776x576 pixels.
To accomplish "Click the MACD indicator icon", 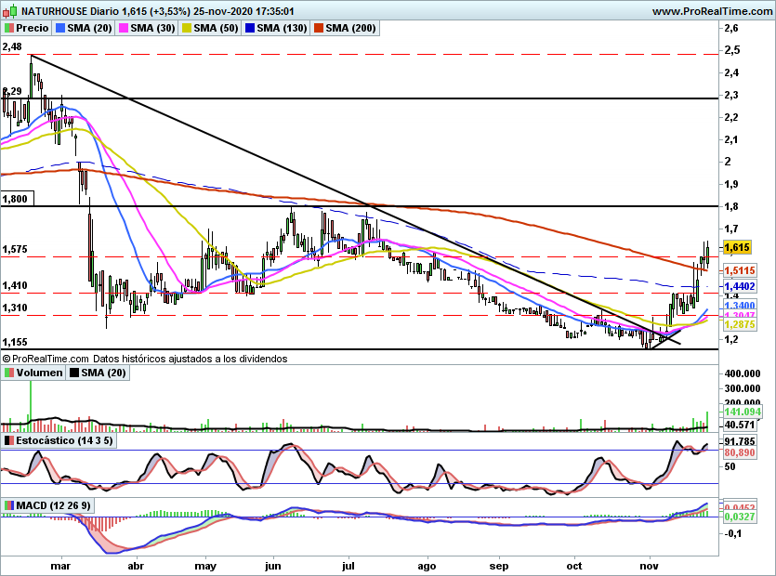I will click(x=9, y=505).
